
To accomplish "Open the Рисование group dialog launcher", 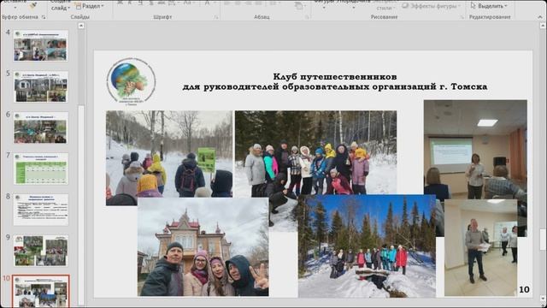I will point(462,17).
